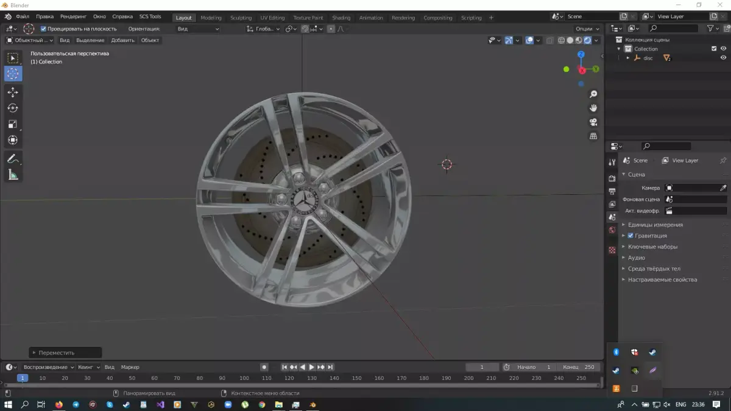Expand the disc tree item
The image size is (731, 411).
tap(628, 58)
